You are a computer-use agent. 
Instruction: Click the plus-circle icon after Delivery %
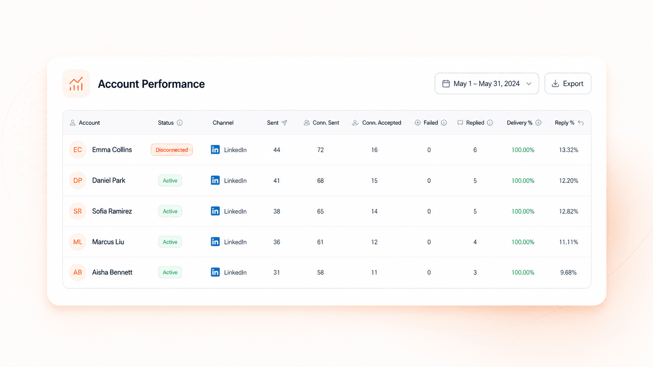click(538, 122)
